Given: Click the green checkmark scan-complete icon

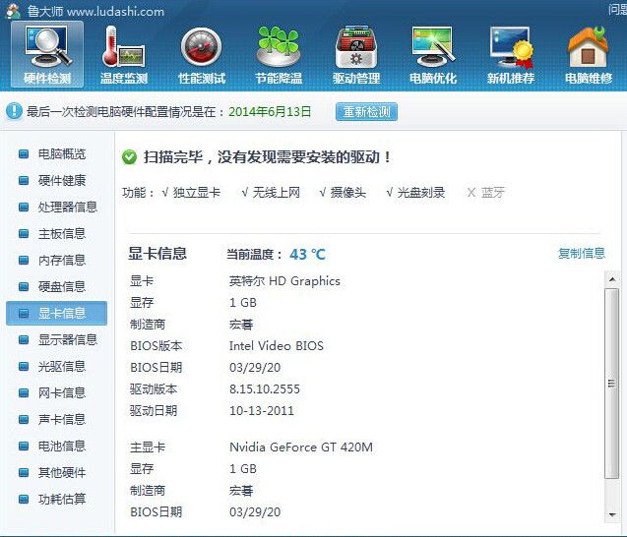Looking at the screenshot, I should 129,157.
